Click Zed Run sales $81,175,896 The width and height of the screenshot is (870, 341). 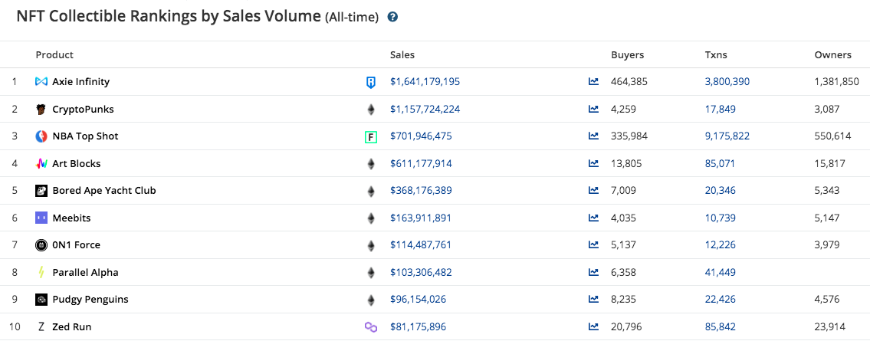pyautogui.click(x=418, y=326)
